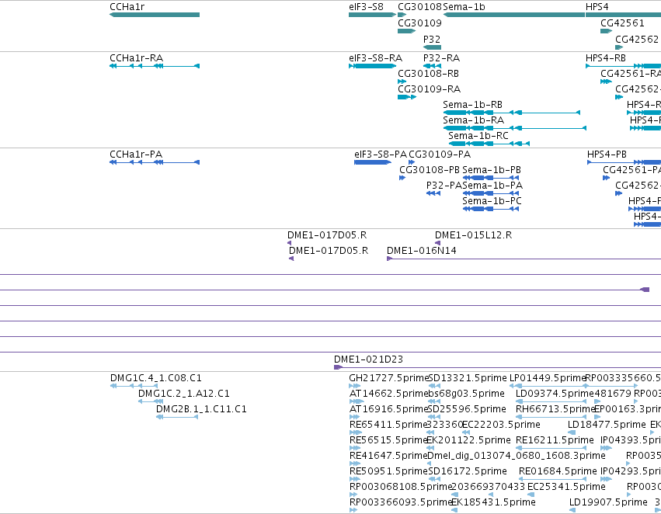
Task: Select the CCHa1r-PA protein label
Action: point(136,155)
